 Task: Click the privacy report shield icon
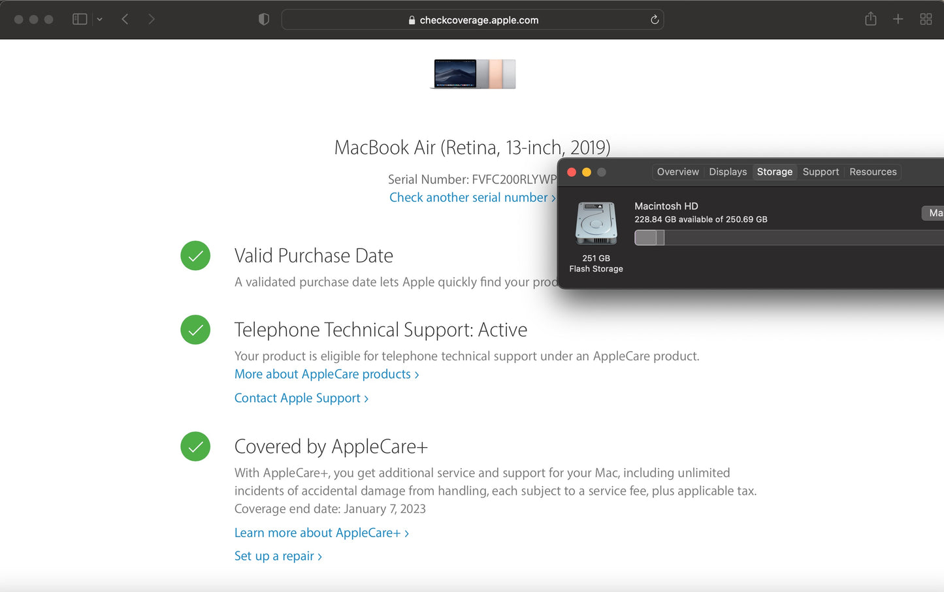click(264, 20)
